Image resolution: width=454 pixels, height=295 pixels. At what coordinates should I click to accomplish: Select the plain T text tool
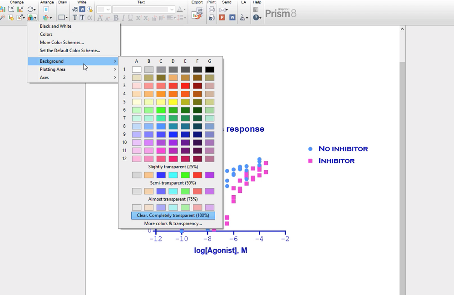(75, 17)
